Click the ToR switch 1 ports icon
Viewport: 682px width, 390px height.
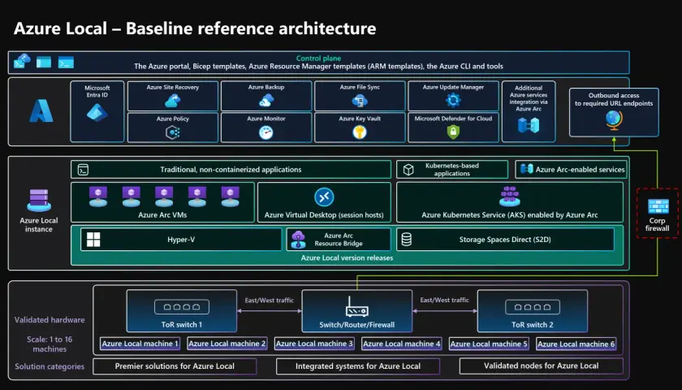pos(181,307)
